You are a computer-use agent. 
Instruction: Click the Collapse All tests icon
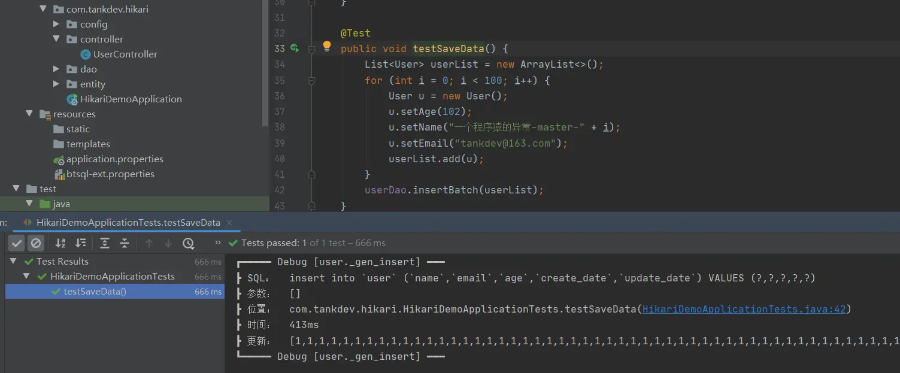point(125,243)
